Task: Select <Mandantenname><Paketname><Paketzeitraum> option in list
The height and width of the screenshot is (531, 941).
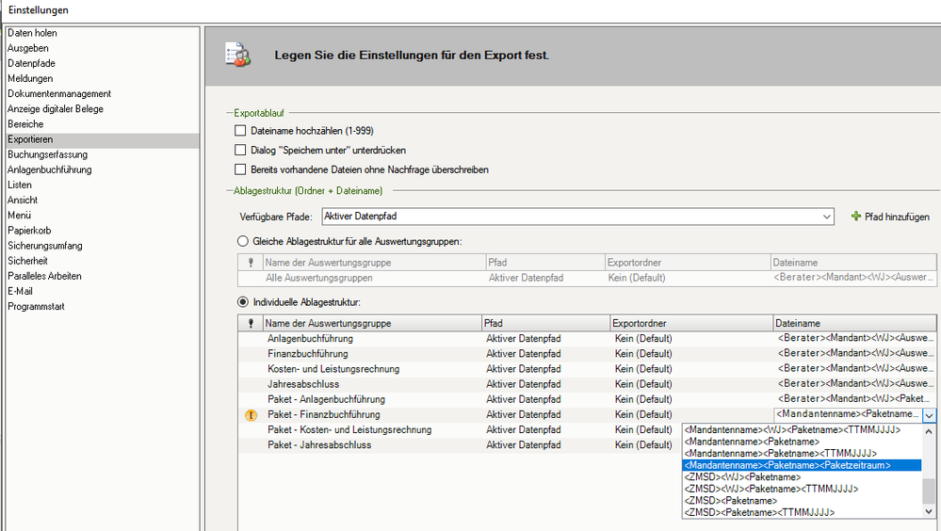Action: point(787,465)
